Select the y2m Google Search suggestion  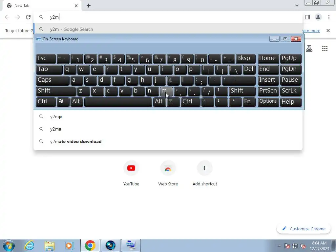(168, 29)
